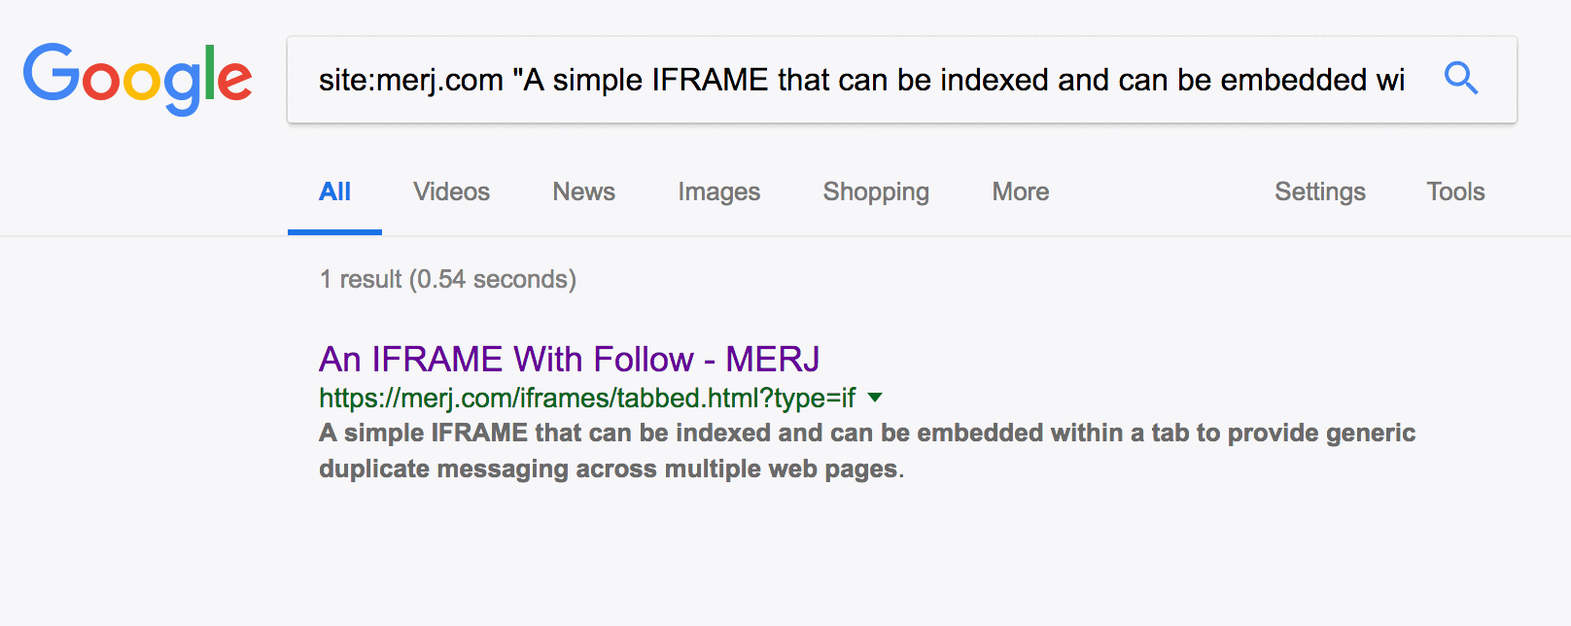This screenshot has height=626, width=1571.
Task: Click the '1 result (0.54 seconds)' stats text
Action: 447,280
